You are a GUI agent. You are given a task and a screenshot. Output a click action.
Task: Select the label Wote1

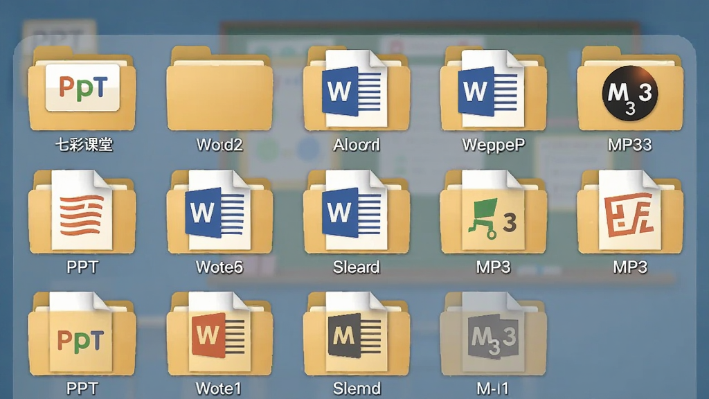218,389
